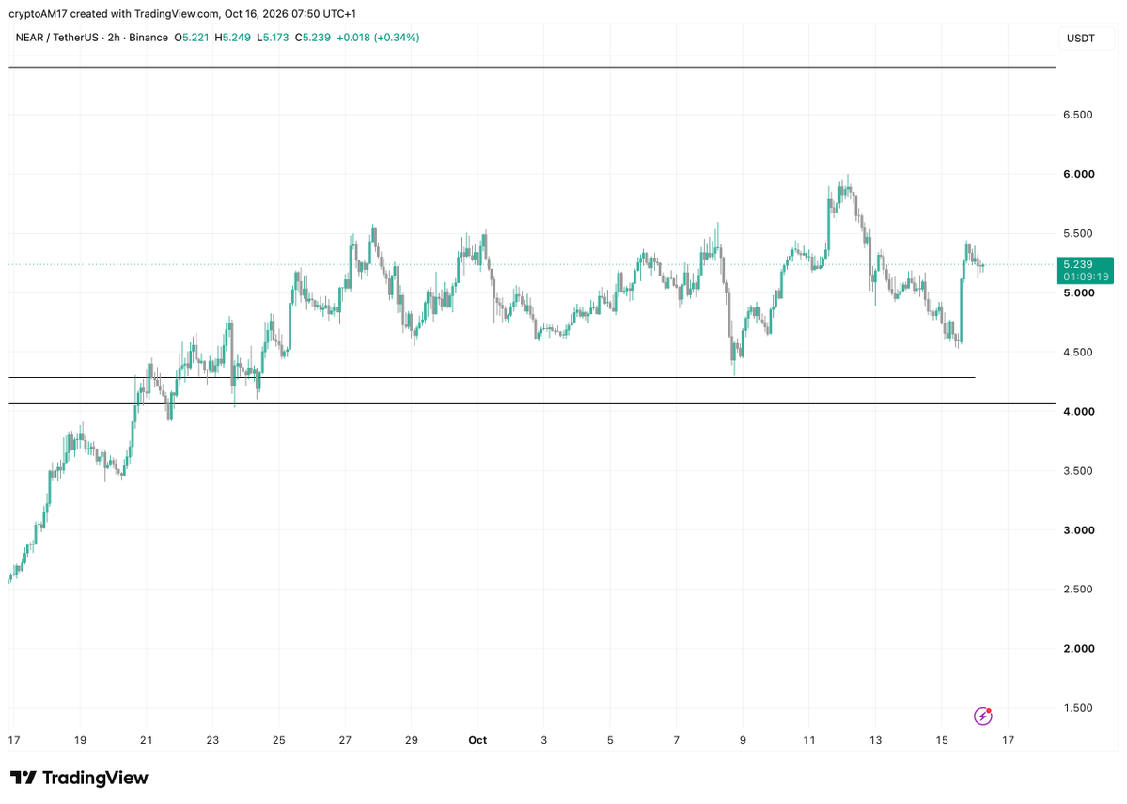Viewport: 1127px width, 804px height.
Task: Click the TradingView logo
Action: point(79,778)
